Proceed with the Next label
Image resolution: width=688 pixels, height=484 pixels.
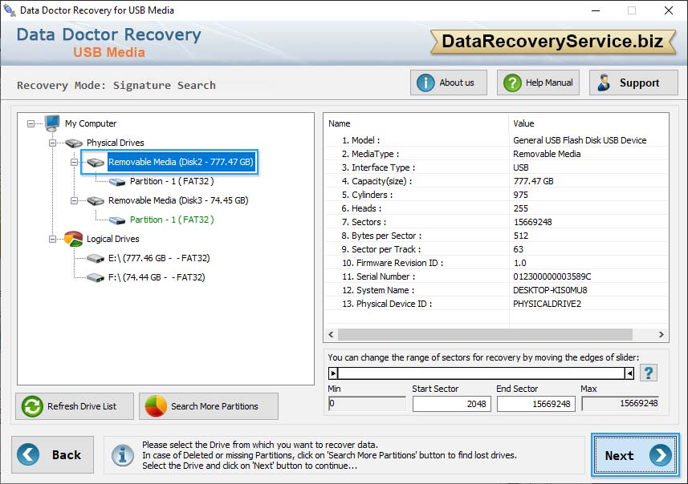click(619, 455)
